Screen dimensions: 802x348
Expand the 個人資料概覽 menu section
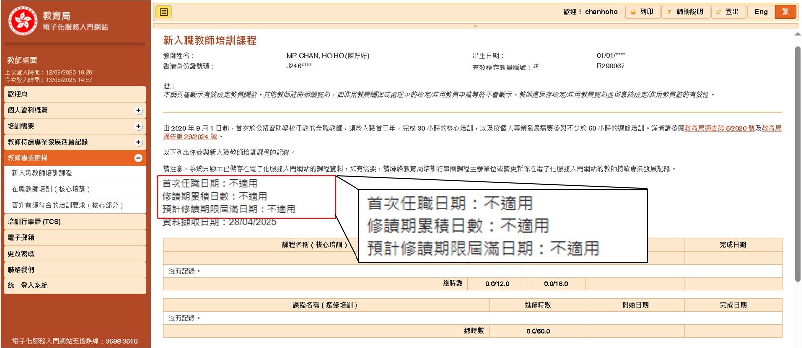coord(139,110)
